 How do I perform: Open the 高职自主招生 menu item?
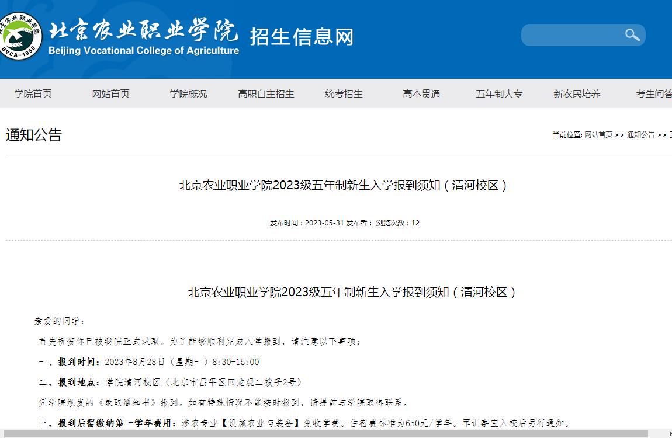coord(266,94)
